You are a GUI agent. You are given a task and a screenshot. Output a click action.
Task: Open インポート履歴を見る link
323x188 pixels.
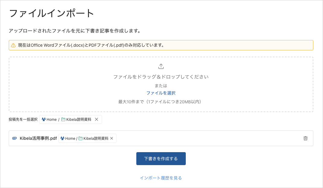[161, 178]
